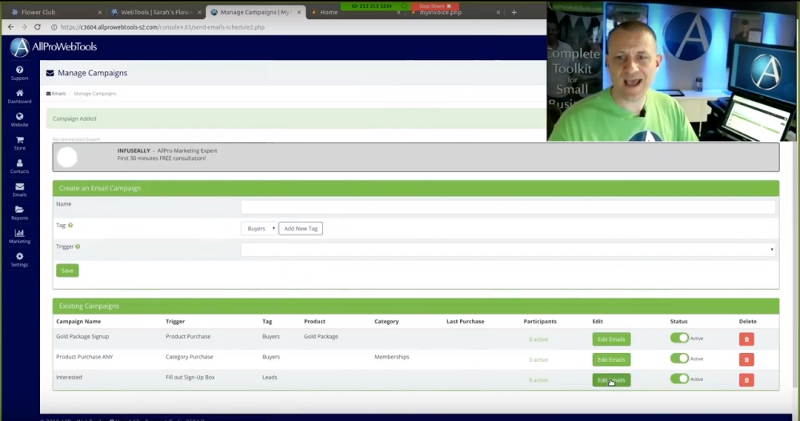Image resolution: width=800 pixels, height=421 pixels.
Task: Toggle Gold Package Signup status switch
Action: (x=679, y=338)
